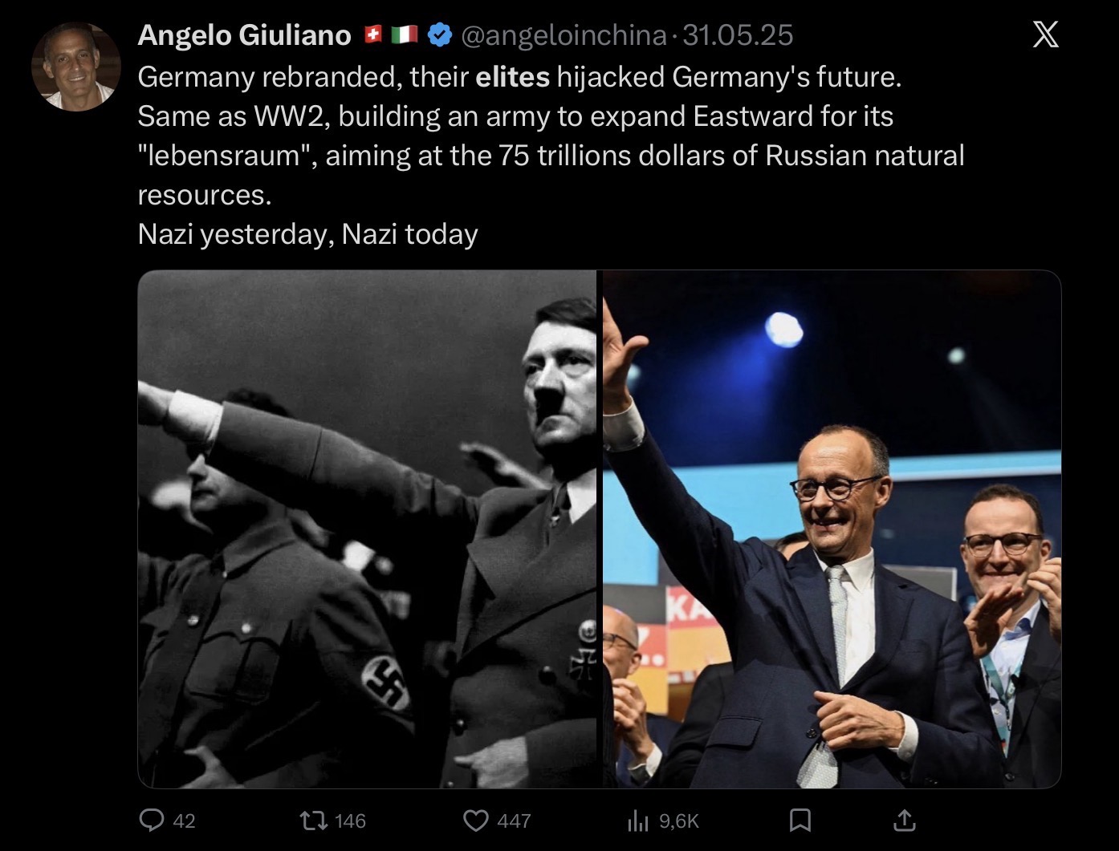Visit the @angeloinchina handle
Image resolution: width=1119 pixels, height=851 pixels.
pos(562,34)
